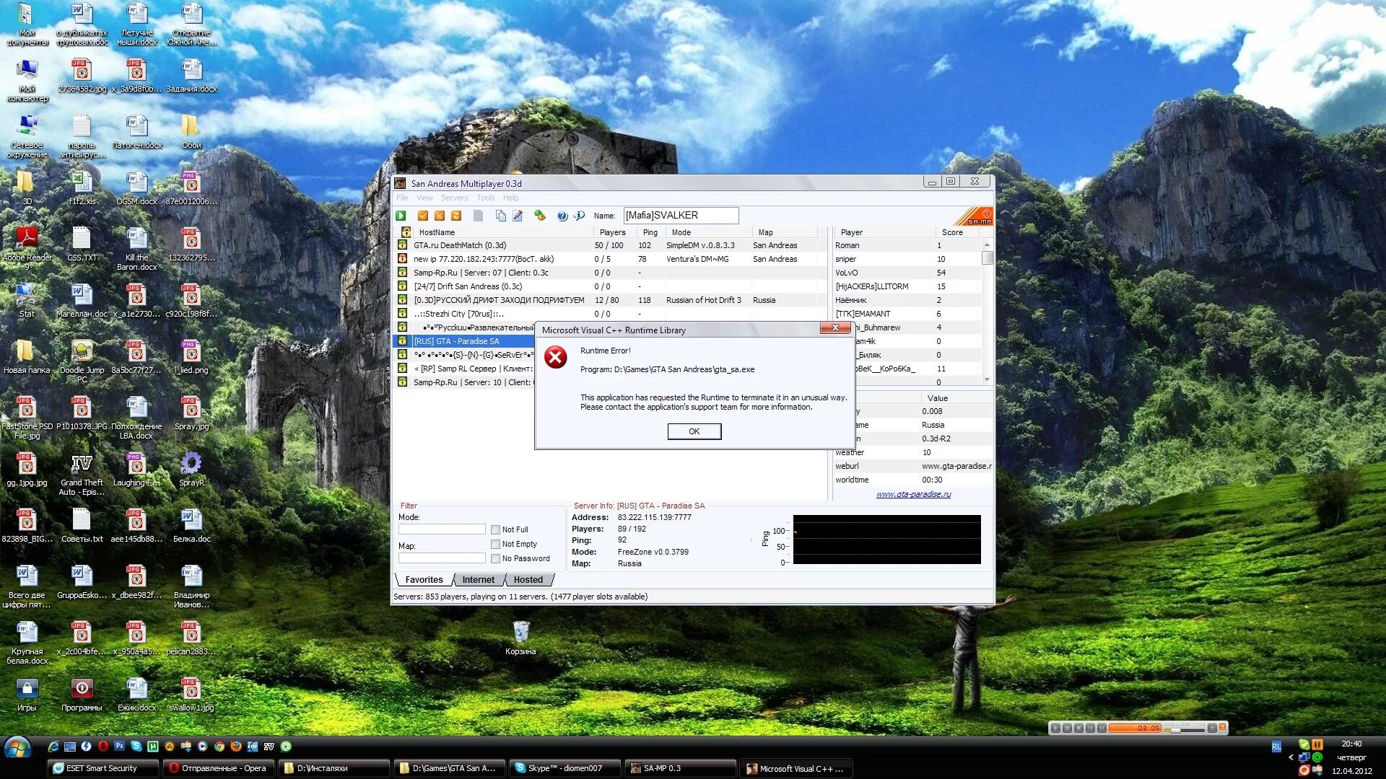Click the Refresh Server orange icon
The height and width of the screenshot is (779, 1386).
pos(456,216)
